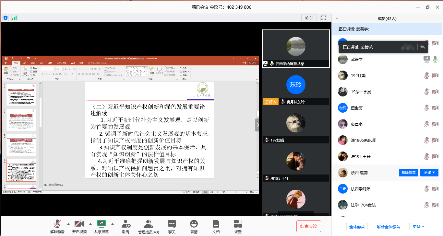Open the 聊天 chat panel

[172, 226]
